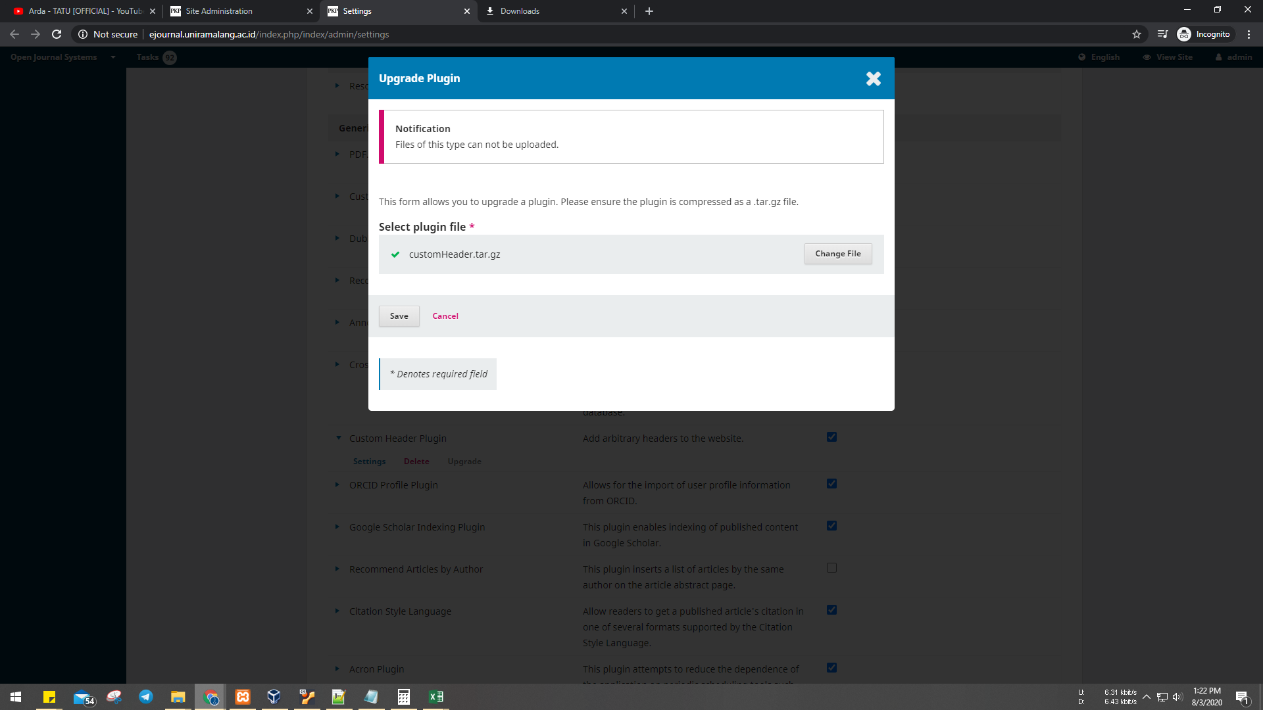Click the Save button

(x=399, y=316)
